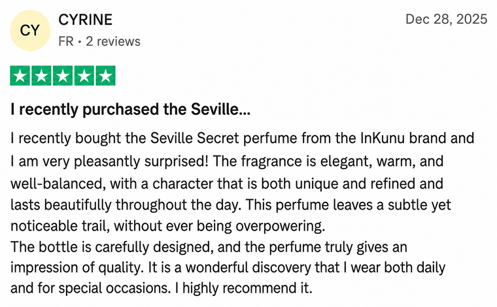Click the fifth green rating star
Viewport: 497px width, 307px height.
coord(105,76)
